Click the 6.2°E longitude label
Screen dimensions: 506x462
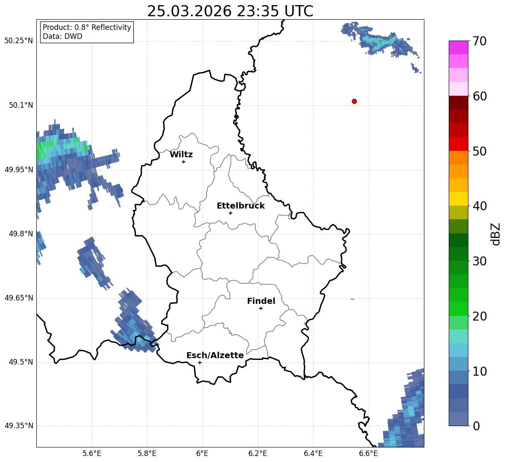258,453
